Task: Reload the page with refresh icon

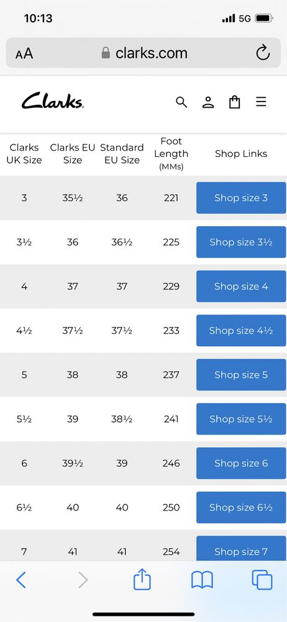Action: coord(263,53)
